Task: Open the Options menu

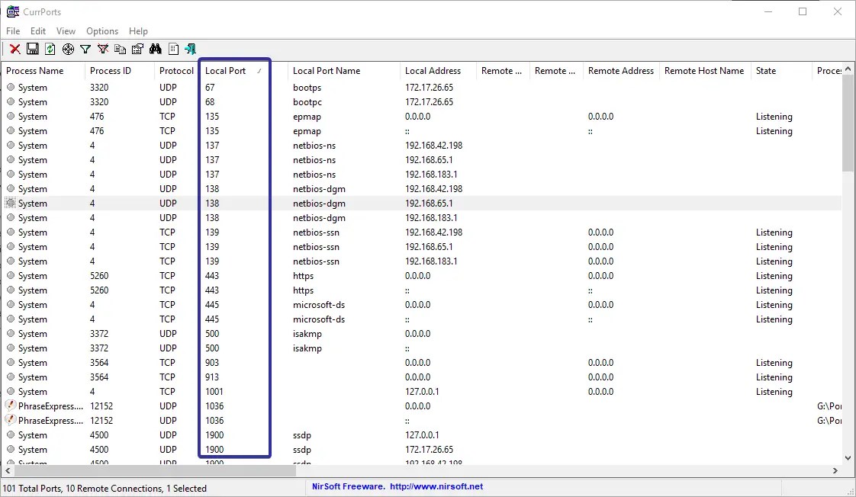Action: coord(101,31)
